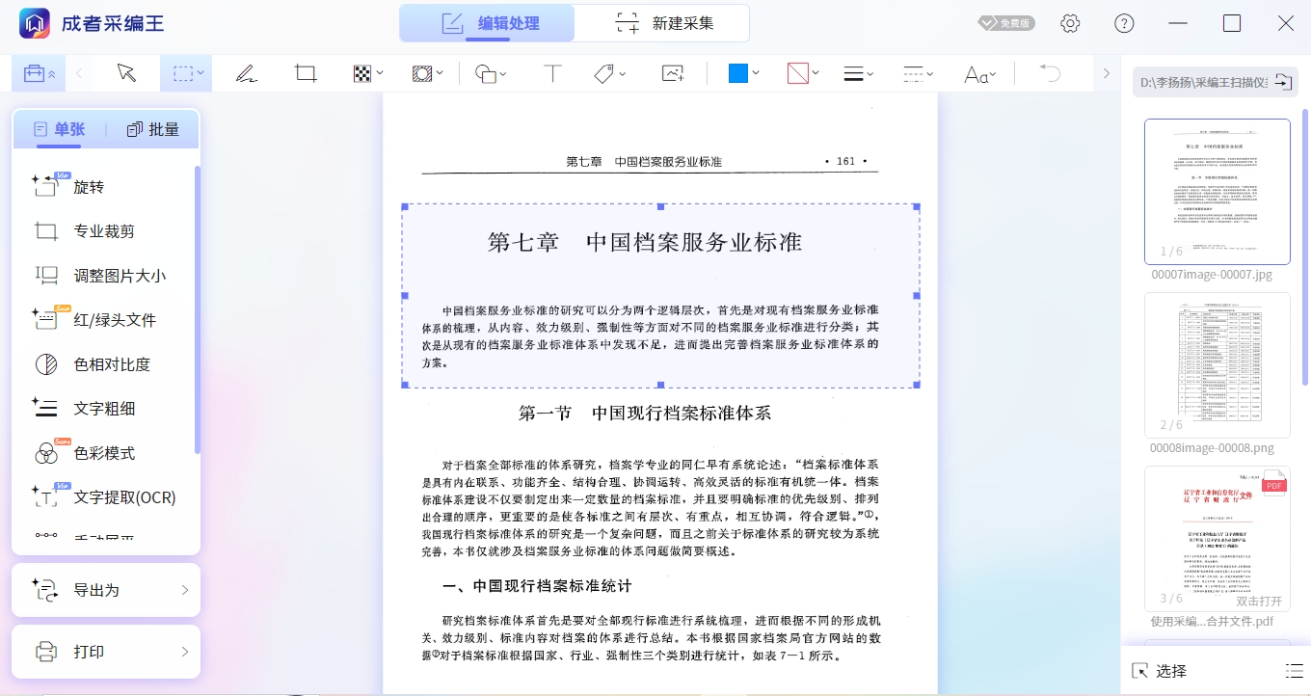The width and height of the screenshot is (1311, 696).
Task: Expand the tag tool dropdown arrow
Action: (623, 73)
